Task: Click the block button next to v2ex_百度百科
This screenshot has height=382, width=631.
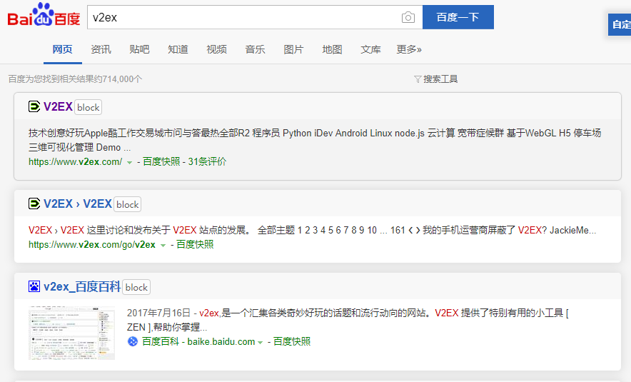Action: tap(136, 287)
